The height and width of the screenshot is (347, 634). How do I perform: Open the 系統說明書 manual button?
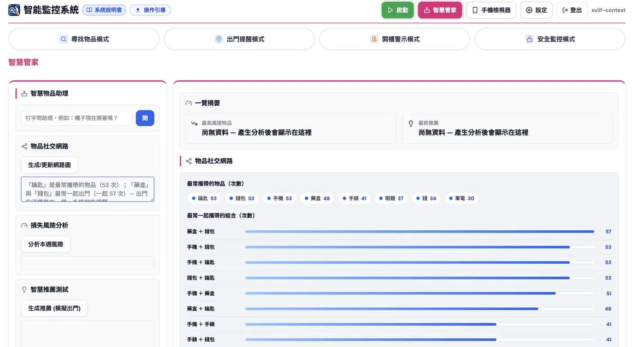tap(104, 10)
